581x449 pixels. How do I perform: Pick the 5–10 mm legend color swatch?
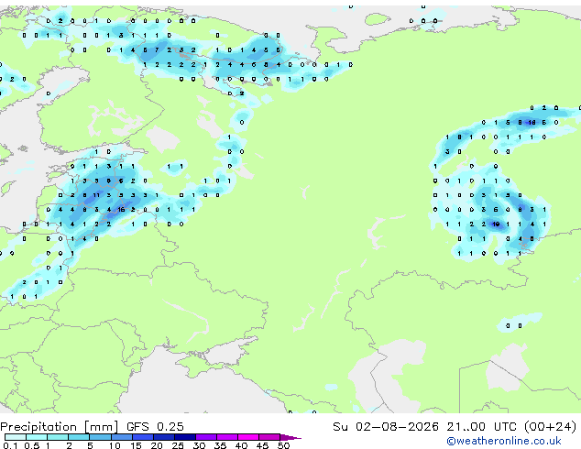(100, 437)
